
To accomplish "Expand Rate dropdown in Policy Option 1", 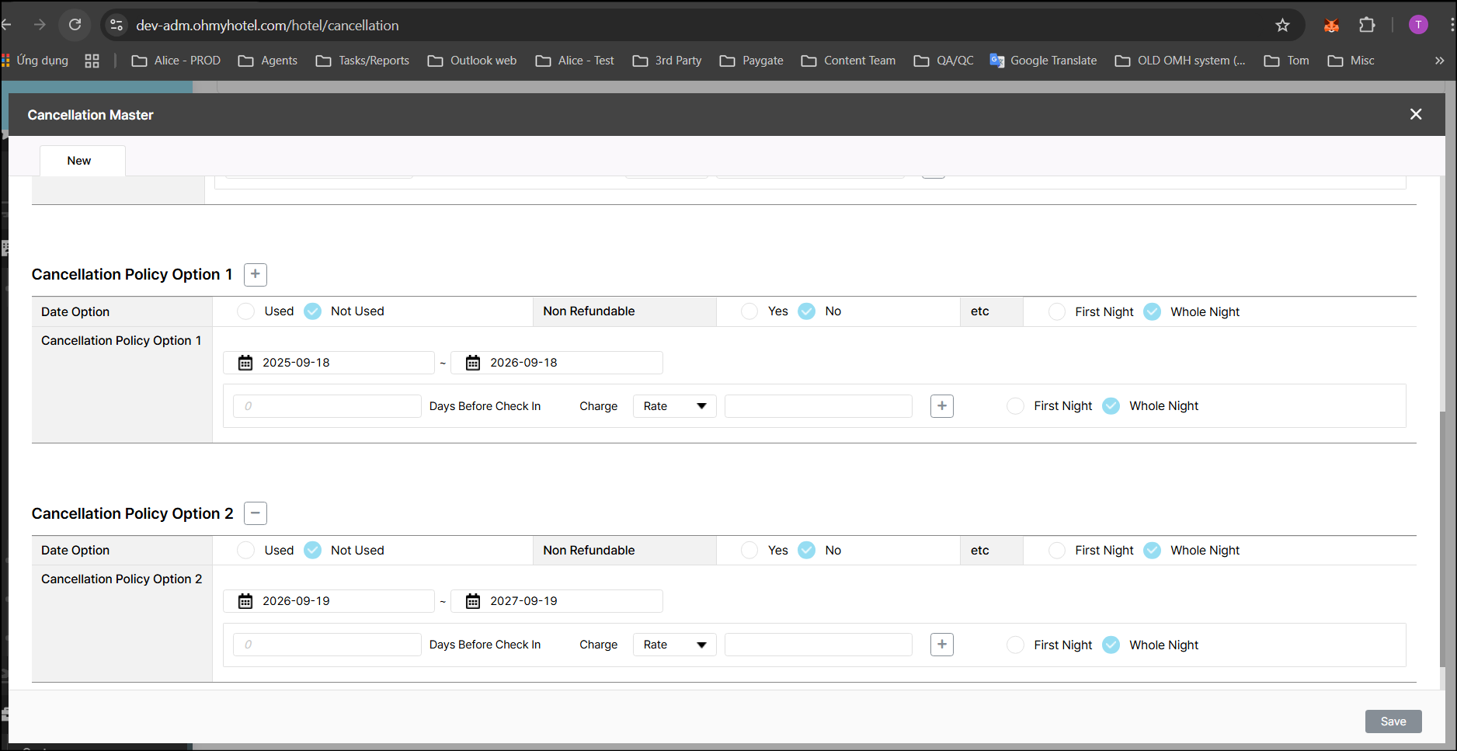I will pyautogui.click(x=674, y=406).
